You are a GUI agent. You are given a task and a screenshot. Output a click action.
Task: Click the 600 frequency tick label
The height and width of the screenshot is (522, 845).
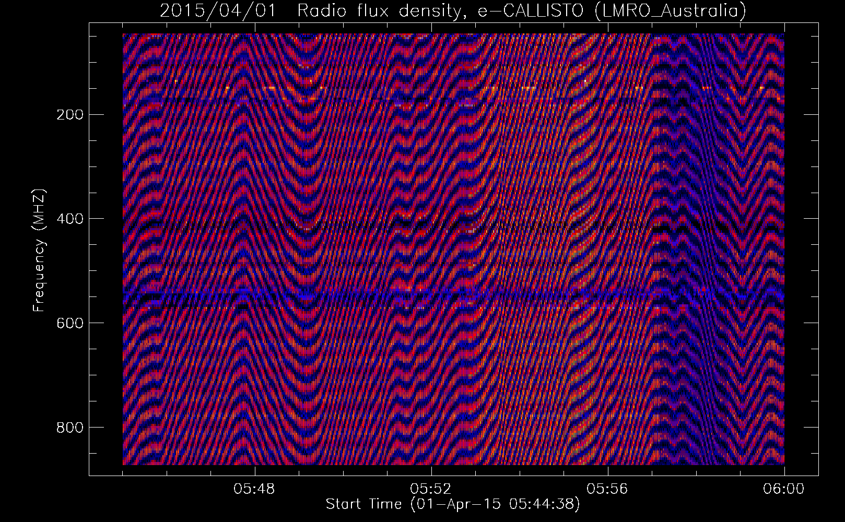[70, 323]
